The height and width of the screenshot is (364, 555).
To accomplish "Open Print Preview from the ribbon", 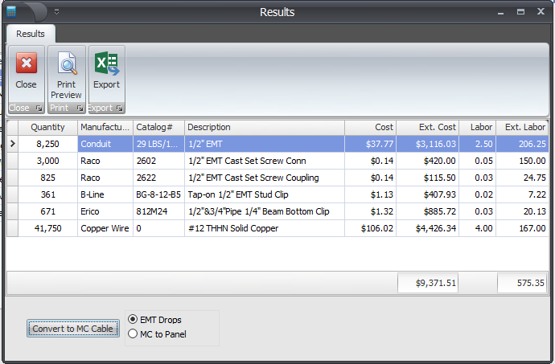I will pyautogui.click(x=66, y=65).
